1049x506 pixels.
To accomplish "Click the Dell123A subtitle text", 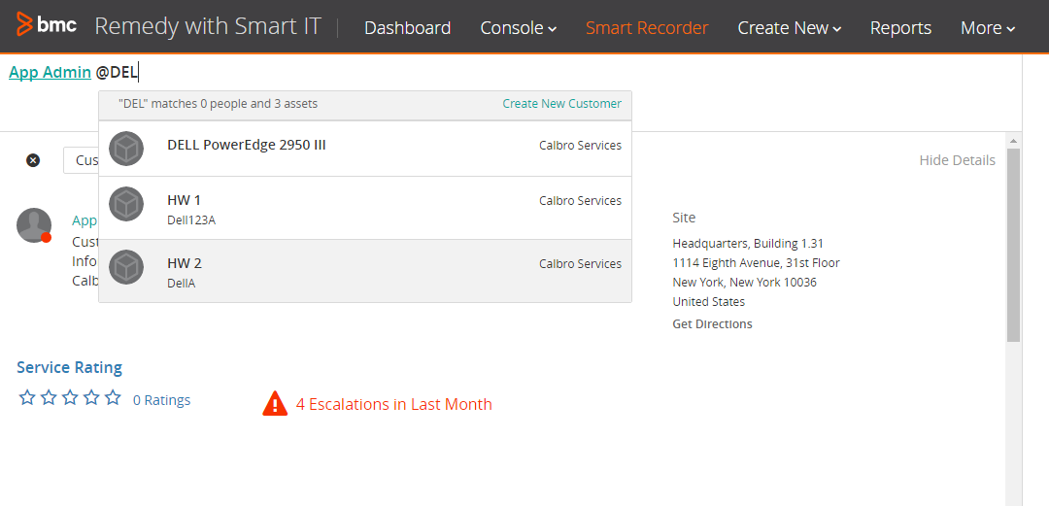I will pos(191,220).
